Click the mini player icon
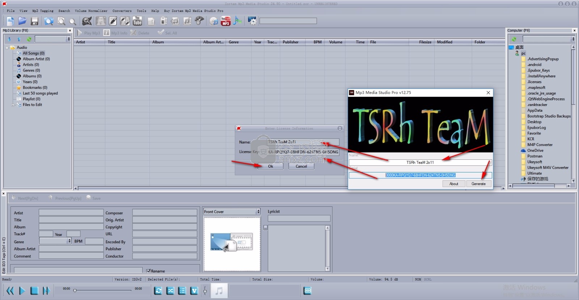This screenshot has width=579, height=300. (x=308, y=291)
